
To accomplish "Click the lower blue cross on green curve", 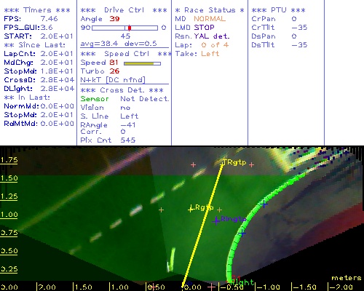I will pyautogui.click(x=242, y=234).
